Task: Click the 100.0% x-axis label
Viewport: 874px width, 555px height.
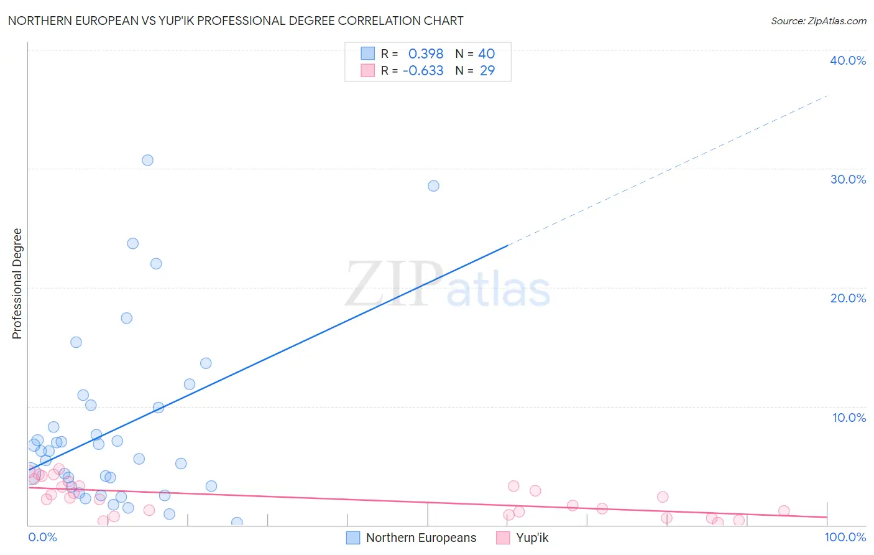Action: (845, 537)
